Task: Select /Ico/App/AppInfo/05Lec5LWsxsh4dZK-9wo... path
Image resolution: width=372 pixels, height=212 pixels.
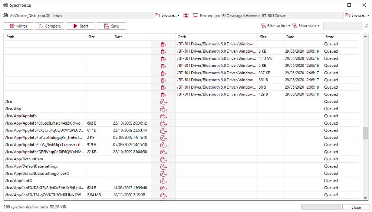Action: pos(44,123)
